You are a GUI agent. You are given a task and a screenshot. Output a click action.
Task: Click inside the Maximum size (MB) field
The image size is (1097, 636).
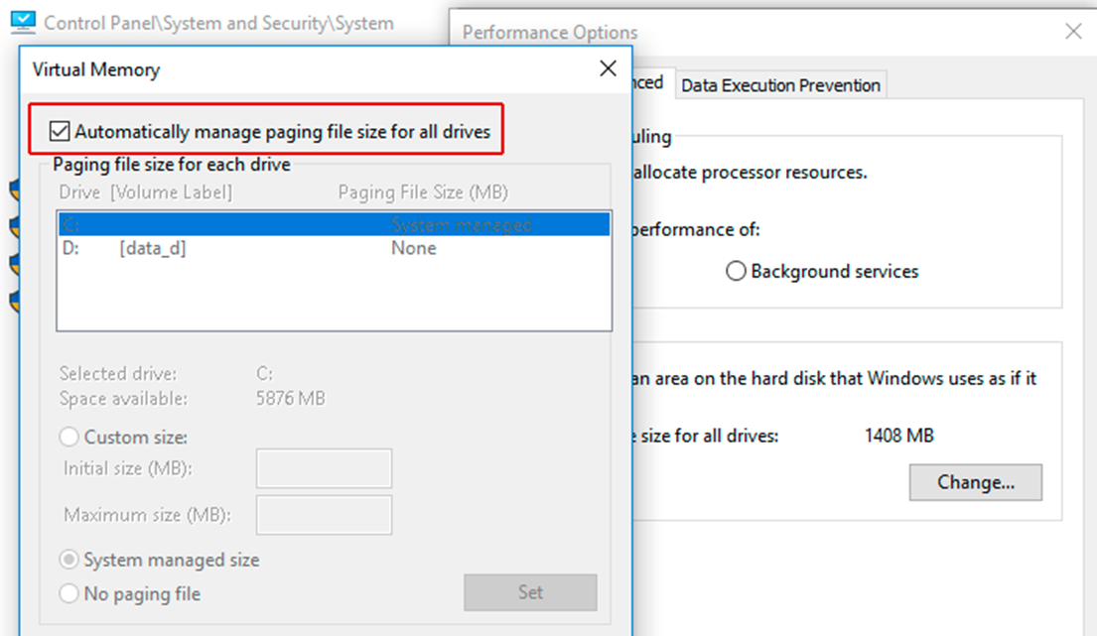pos(323,514)
